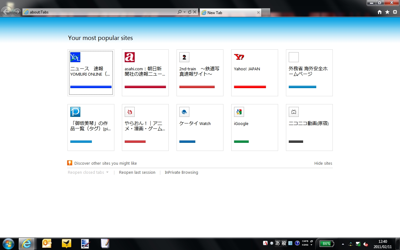
Task: Open the clock showing 12:40
Action: click(382, 244)
